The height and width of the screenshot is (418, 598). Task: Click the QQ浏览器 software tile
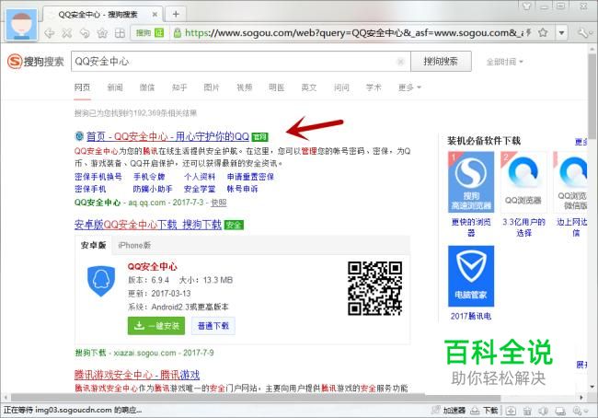coord(523,181)
